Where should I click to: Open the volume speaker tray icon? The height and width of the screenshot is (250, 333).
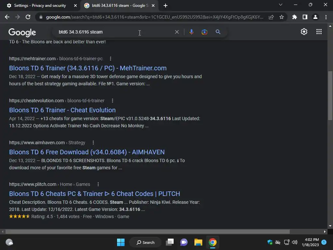(x=295, y=242)
